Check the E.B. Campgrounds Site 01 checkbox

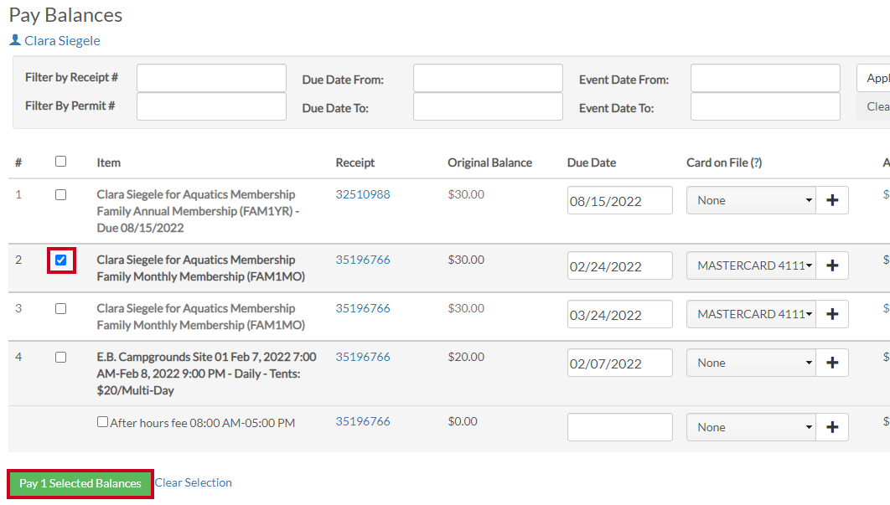click(x=60, y=358)
